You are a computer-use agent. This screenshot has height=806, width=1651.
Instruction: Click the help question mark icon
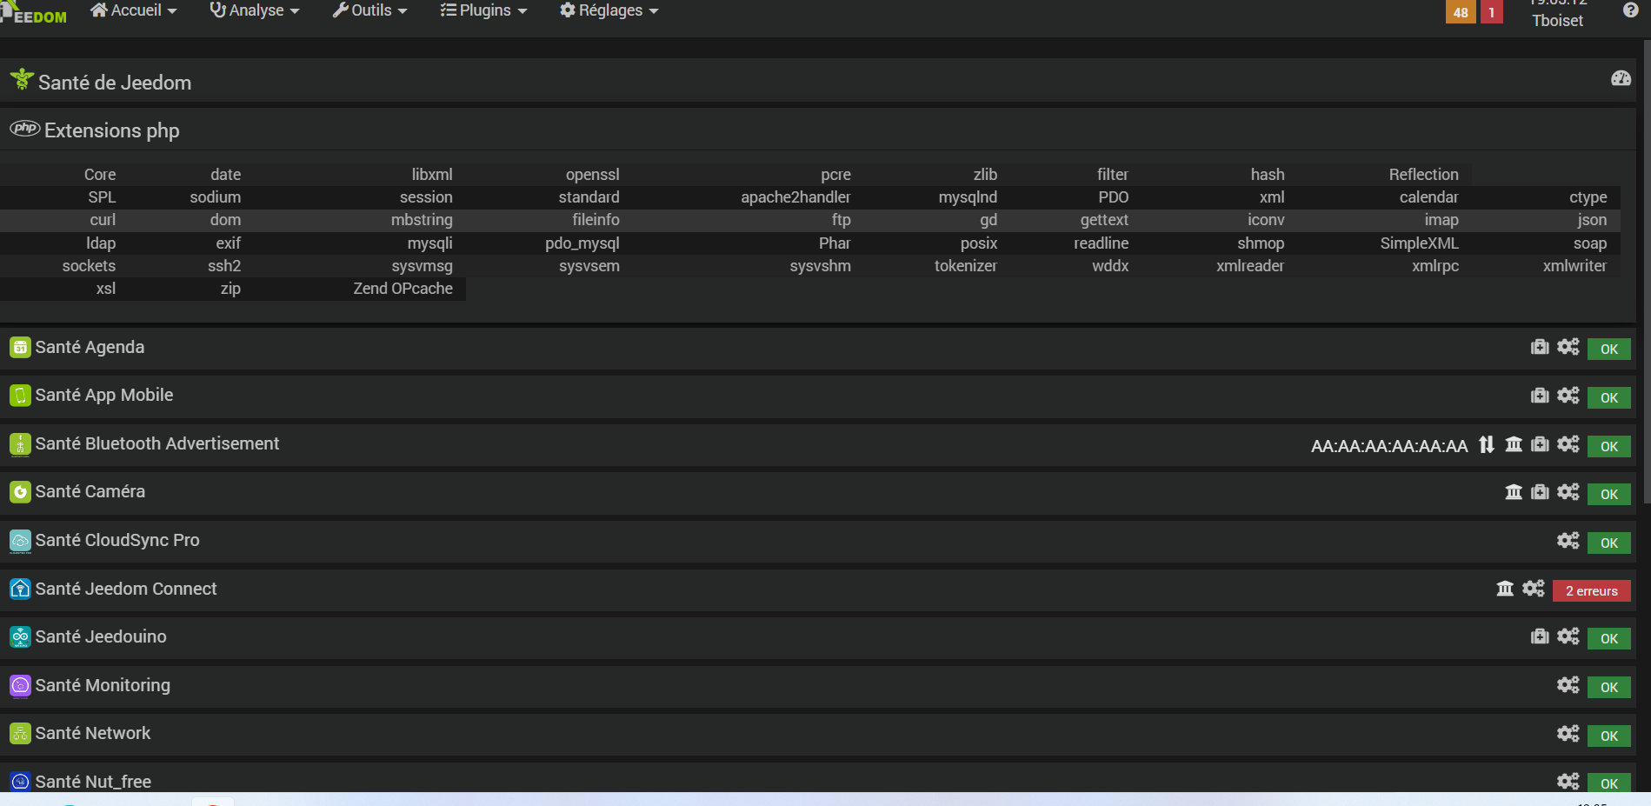pos(1630,10)
